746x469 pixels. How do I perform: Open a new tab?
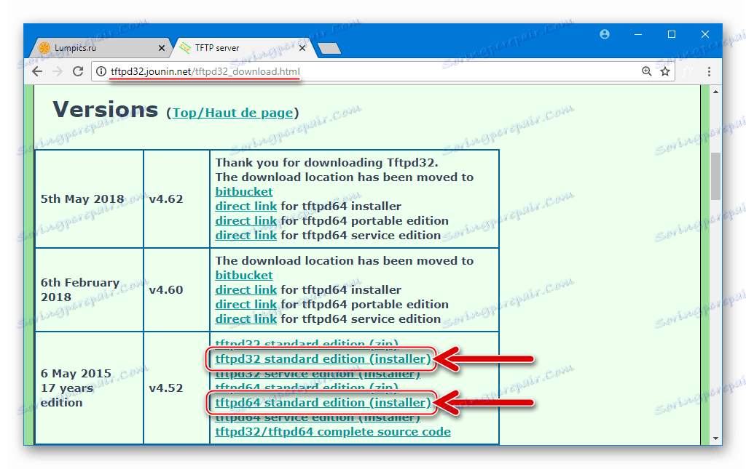pyautogui.click(x=329, y=49)
